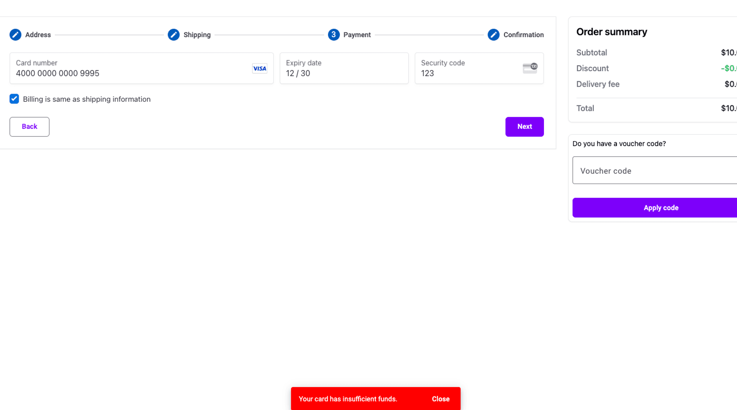Close the insufficient funds error message
The height and width of the screenshot is (410, 737).
tap(440, 399)
